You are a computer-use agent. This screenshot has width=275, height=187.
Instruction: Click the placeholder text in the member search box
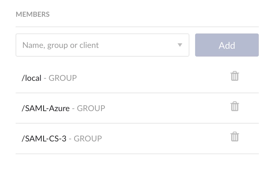[x=60, y=45]
